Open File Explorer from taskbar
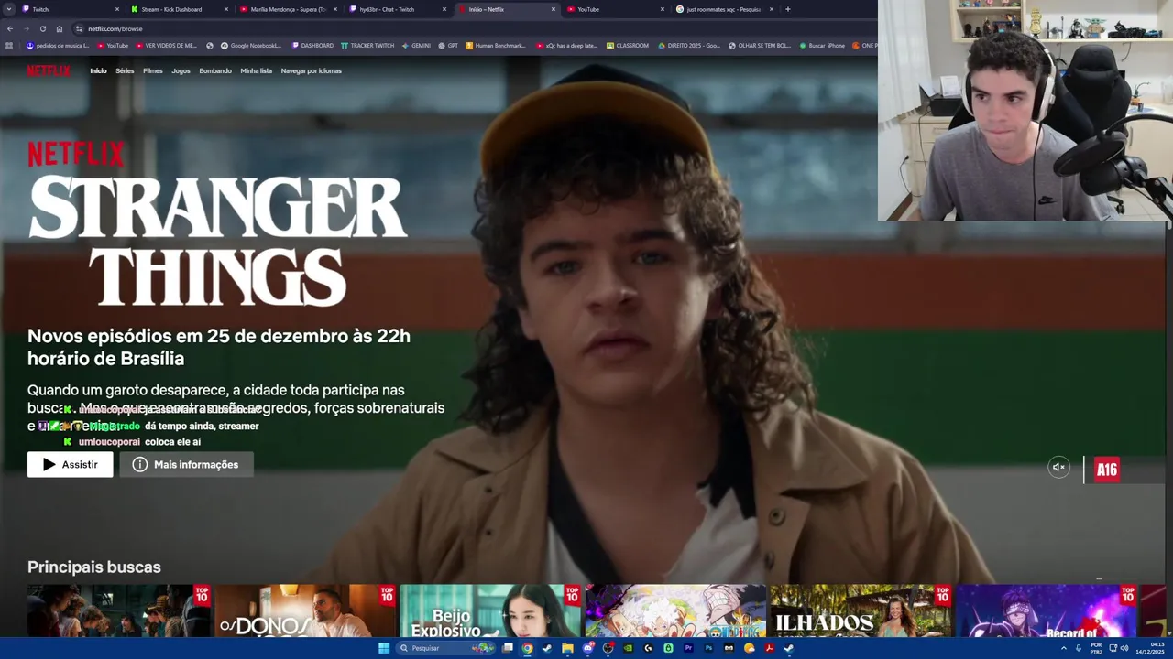The width and height of the screenshot is (1173, 659). point(567,648)
